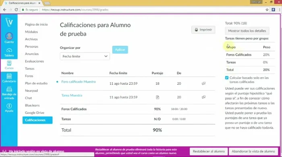This screenshot has width=282, height=157.
Task: Open Foro calificado Muestra link
Action: 79,82
